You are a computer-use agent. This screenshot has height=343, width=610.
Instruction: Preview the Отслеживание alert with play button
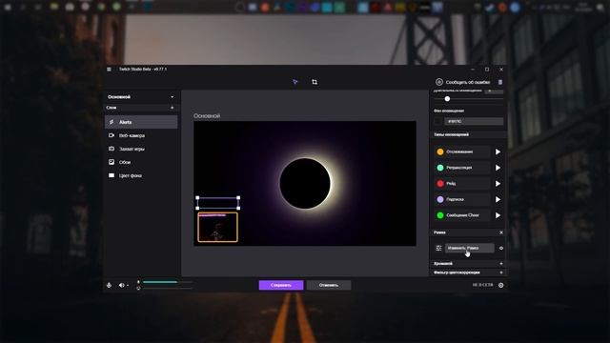[498, 151]
